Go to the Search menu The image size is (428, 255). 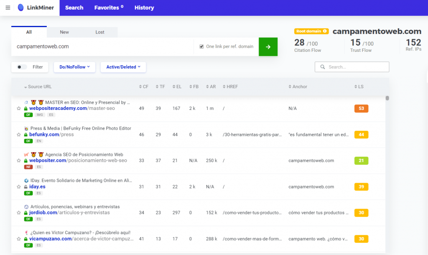[x=74, y=8]
